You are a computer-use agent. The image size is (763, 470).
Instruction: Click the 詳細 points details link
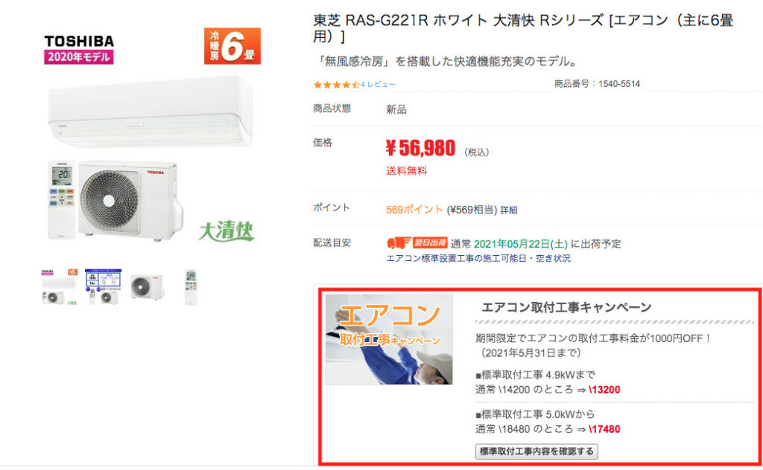pyautogui.click(x=508, y=210)
